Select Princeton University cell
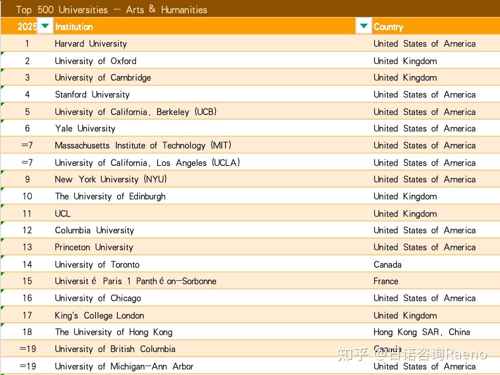The width and height of the screenshot is (500, 375). [x=94, y=247]
